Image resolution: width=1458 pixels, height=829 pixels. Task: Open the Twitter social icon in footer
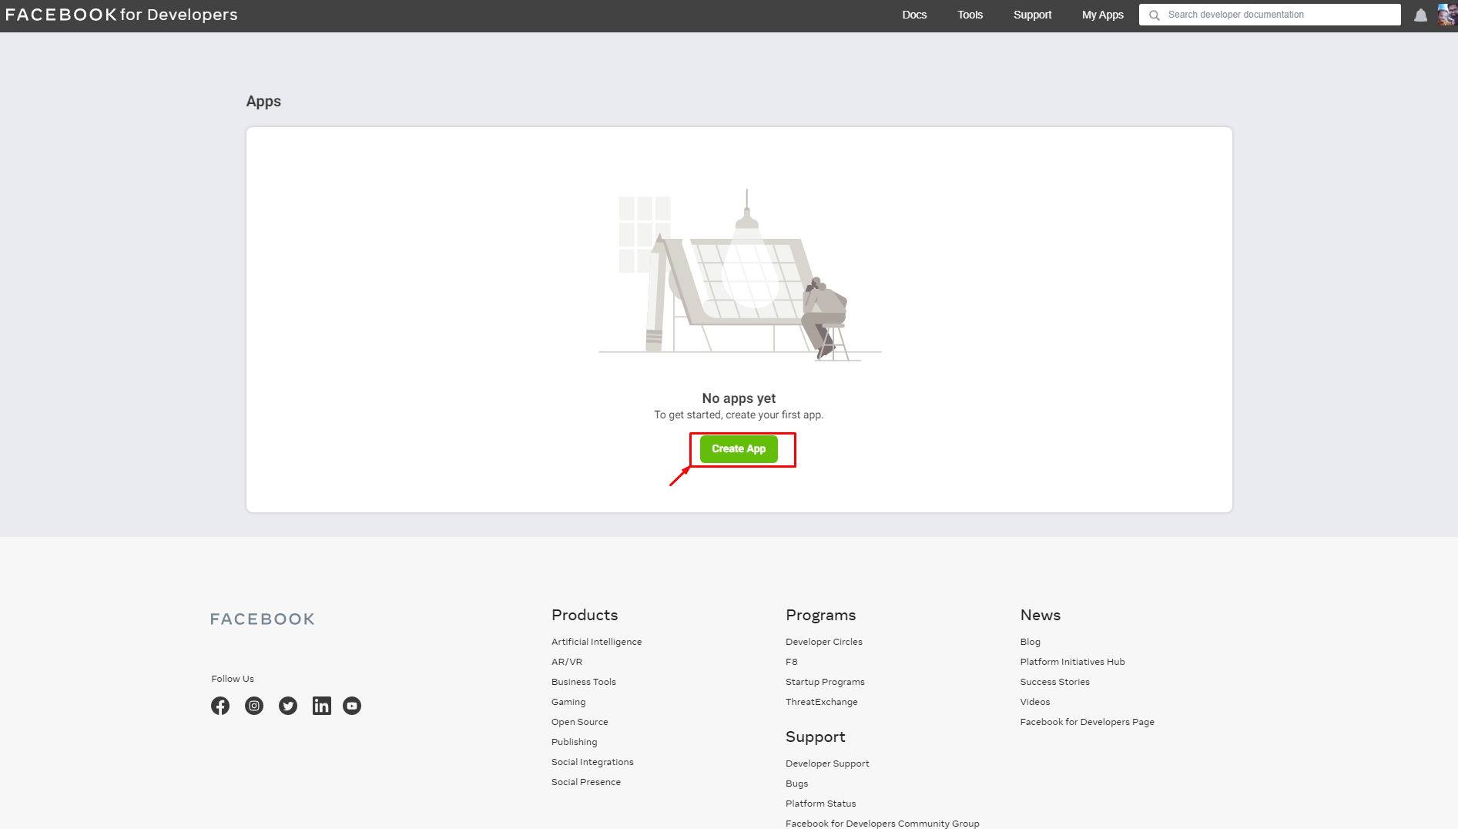[x=288, y=706]
